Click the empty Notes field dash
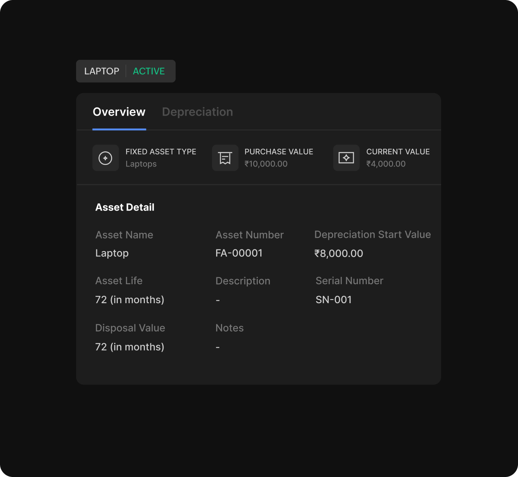Image resolution: width=518 pixels, height=477 pixels. (218, 347)
